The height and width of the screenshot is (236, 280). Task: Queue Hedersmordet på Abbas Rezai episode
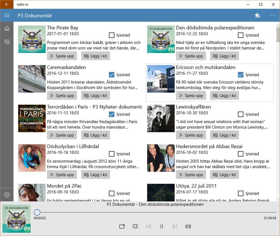point(225,175)
